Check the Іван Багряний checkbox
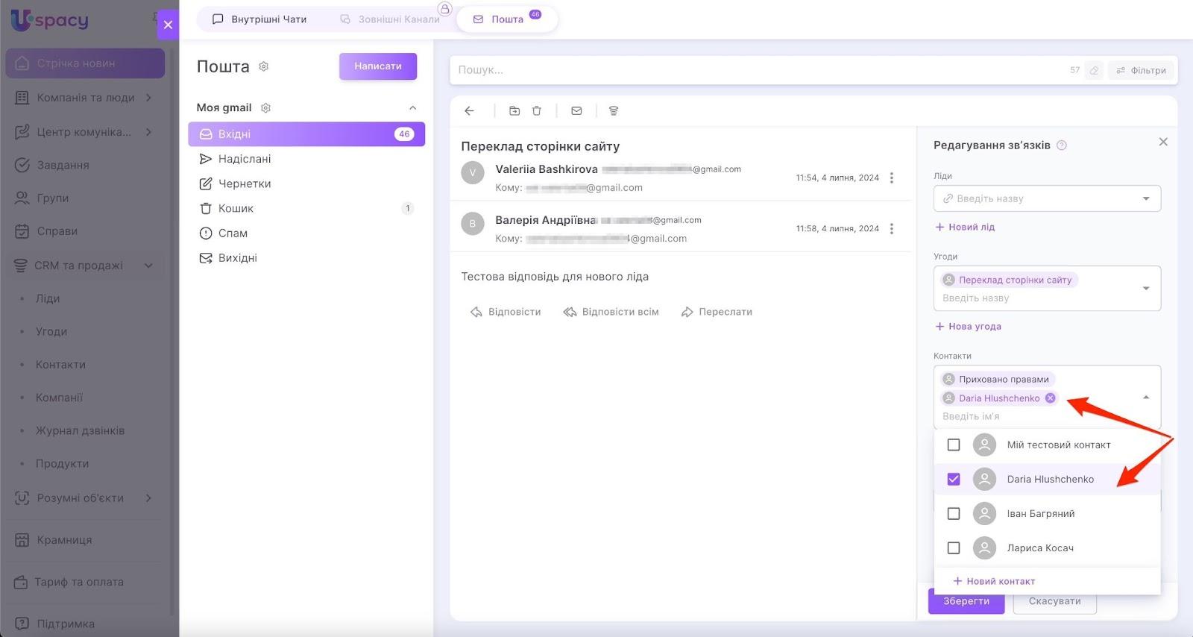Viewport: 1193px width, 637px height. pos(954,514)
